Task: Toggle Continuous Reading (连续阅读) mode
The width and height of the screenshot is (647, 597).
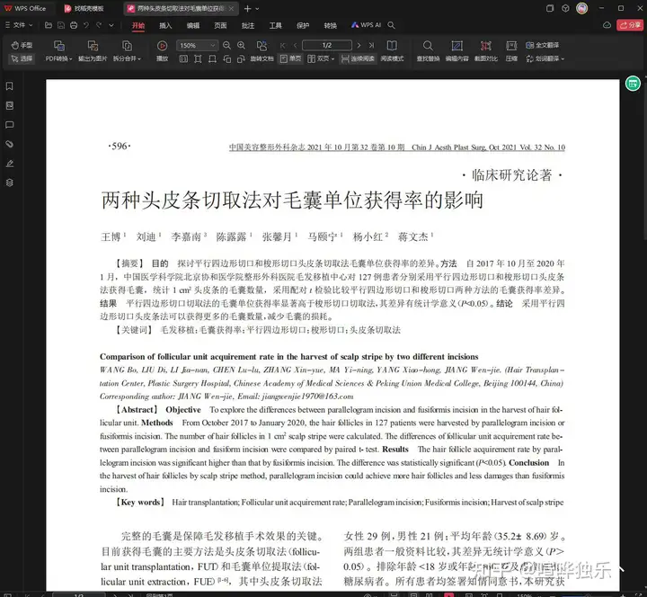Action: coord(357,58)
